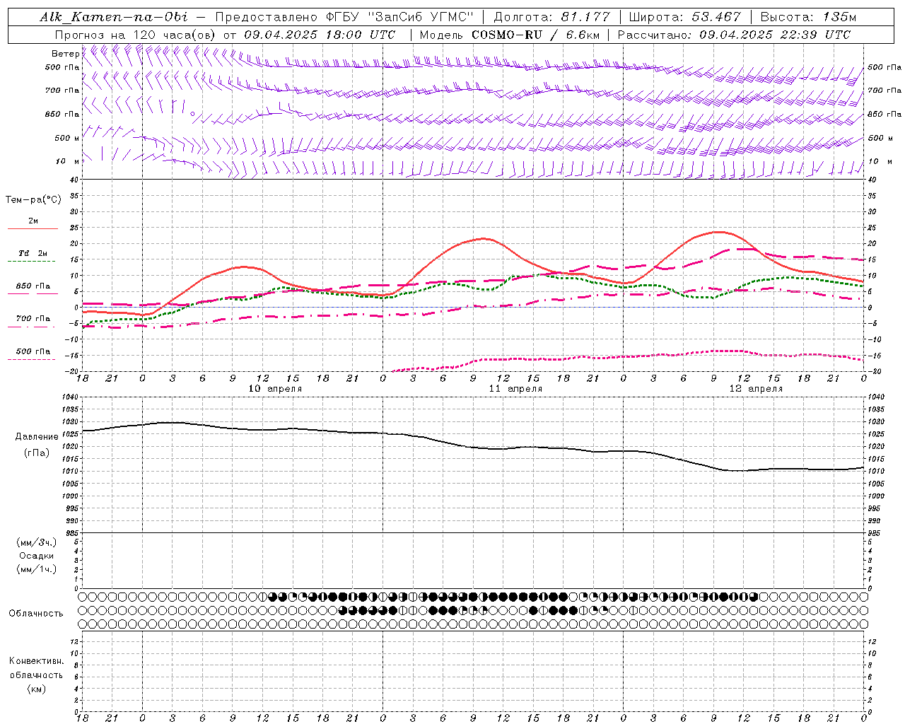The width and height of the screenshot is (905, 724).
Task: Select the Давление pressure panel label
Action: pyautogui.click(x=37, y=437)
